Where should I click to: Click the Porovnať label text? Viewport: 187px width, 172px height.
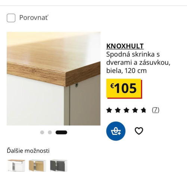click(x=34, y=18)
